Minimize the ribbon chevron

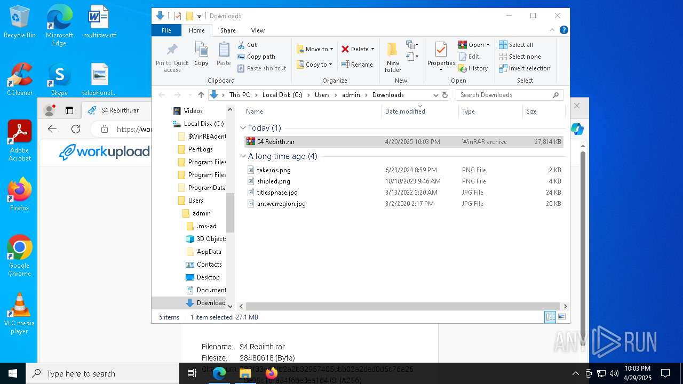coord(552,30)
